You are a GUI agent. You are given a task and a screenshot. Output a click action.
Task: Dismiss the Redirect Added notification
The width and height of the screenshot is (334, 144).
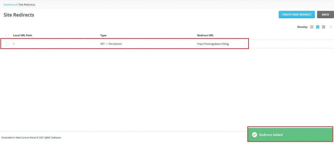[290, 135]
